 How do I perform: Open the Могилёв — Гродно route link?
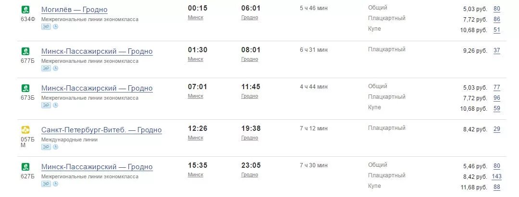point(74,10)
